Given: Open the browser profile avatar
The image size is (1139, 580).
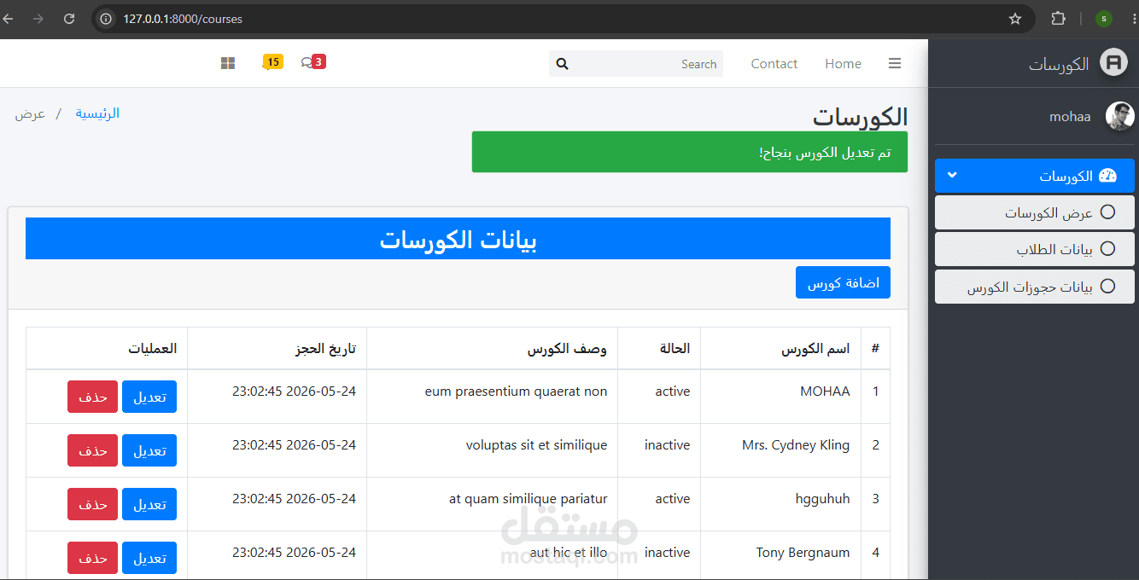Looking at the screenshot, I should pos(1104,19).
